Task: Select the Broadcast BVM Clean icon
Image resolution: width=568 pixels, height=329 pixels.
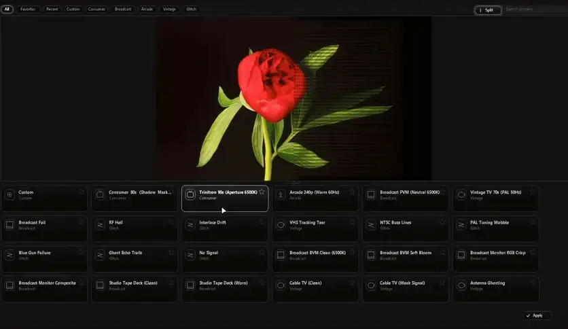Action: [x=281, y=255]
